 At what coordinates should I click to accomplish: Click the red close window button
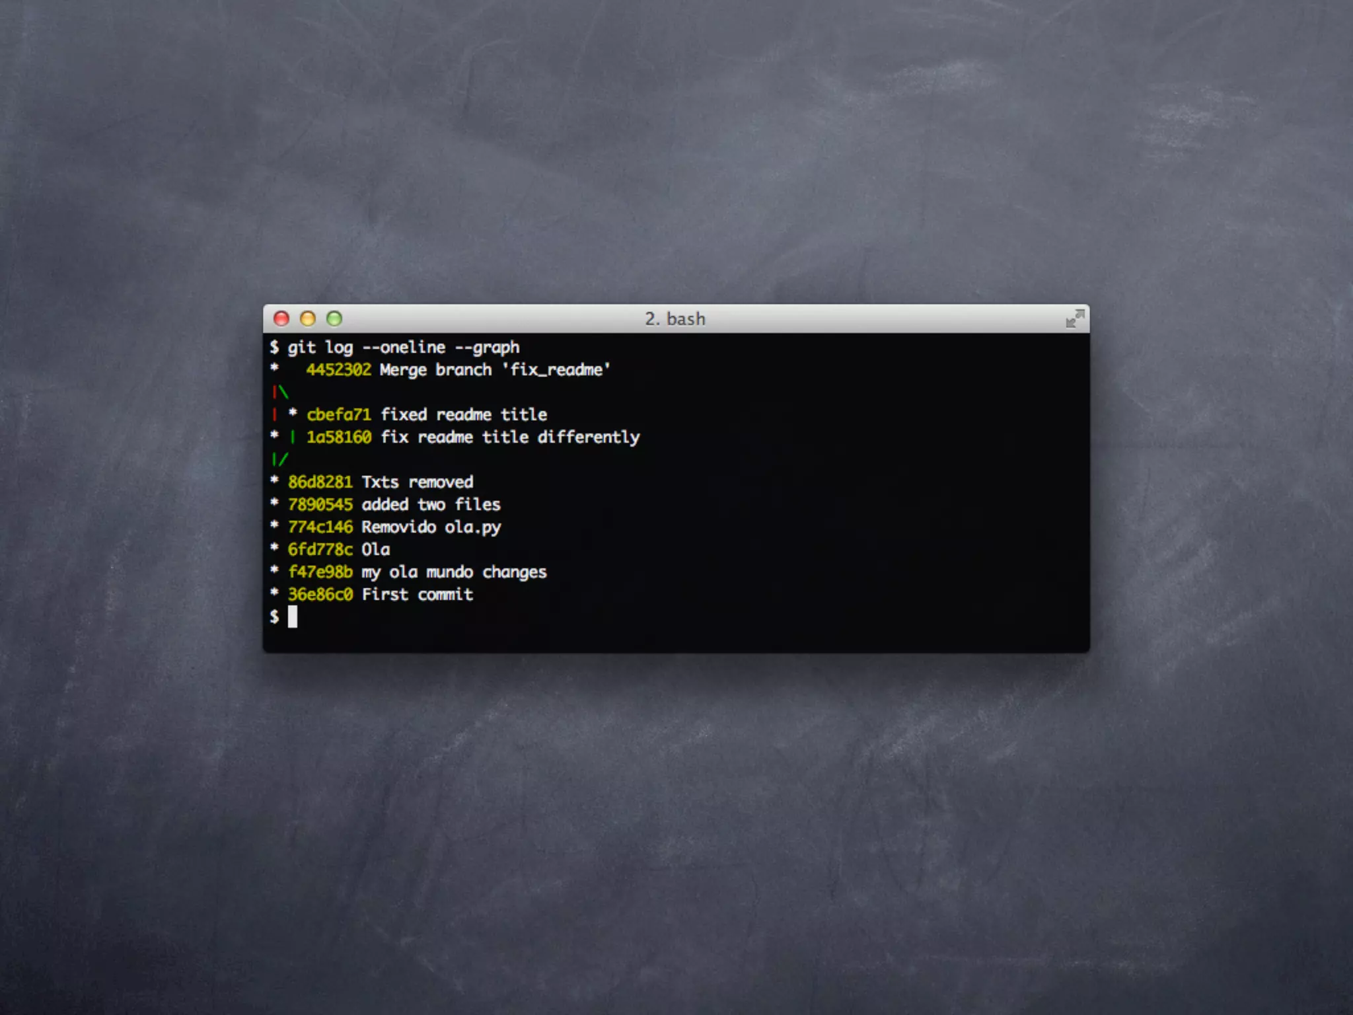pos(281,319)
